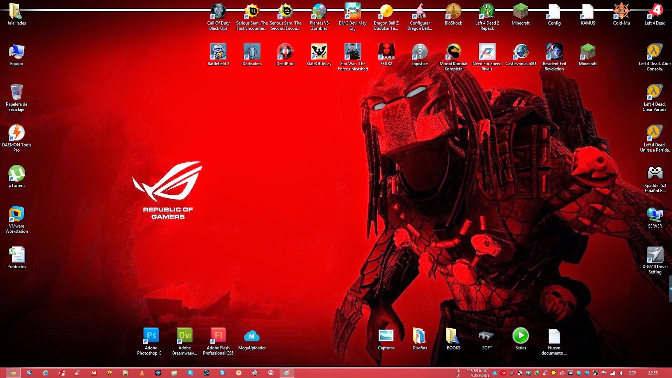Click the 22:55 system clock
Screen dimensions: 672x378
coord(653,373)
